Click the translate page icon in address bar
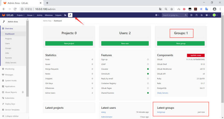This screenshot has height=119, width=224. point(160,9)
